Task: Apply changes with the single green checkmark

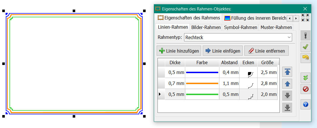Action: point(305,47)
